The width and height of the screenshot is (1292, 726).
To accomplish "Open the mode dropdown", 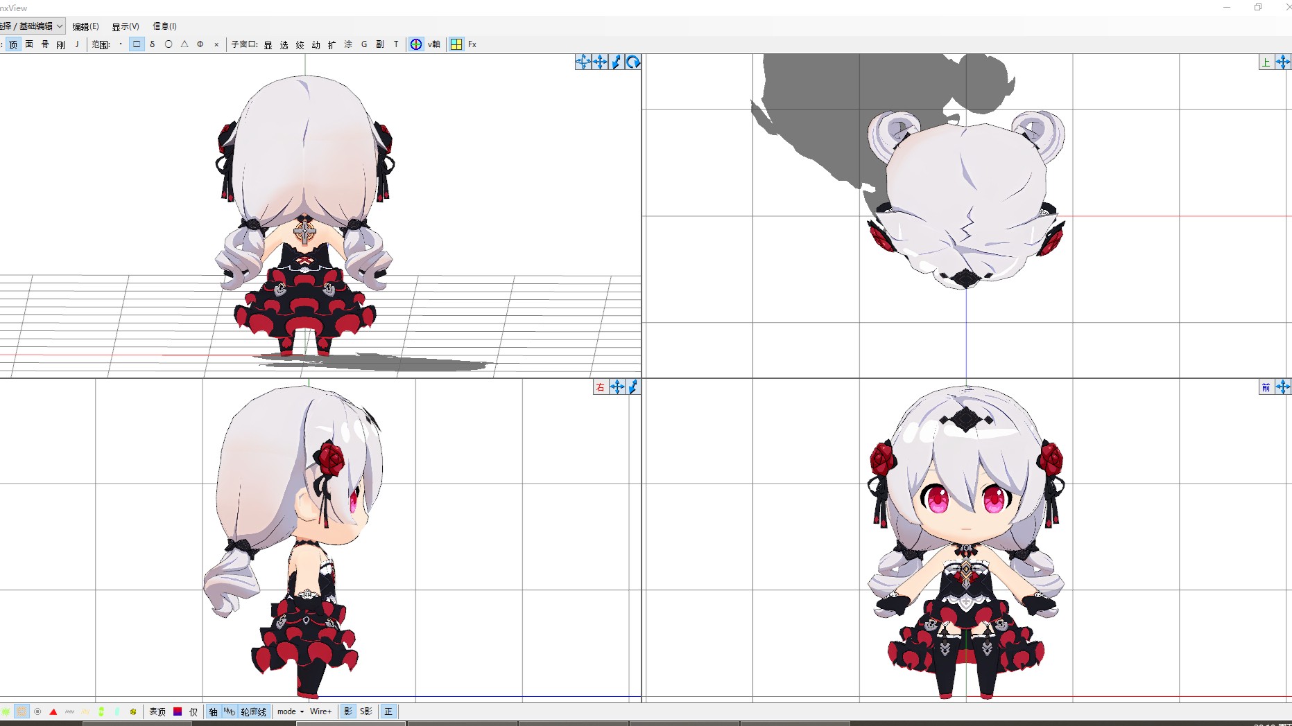I will click(291, 711).
